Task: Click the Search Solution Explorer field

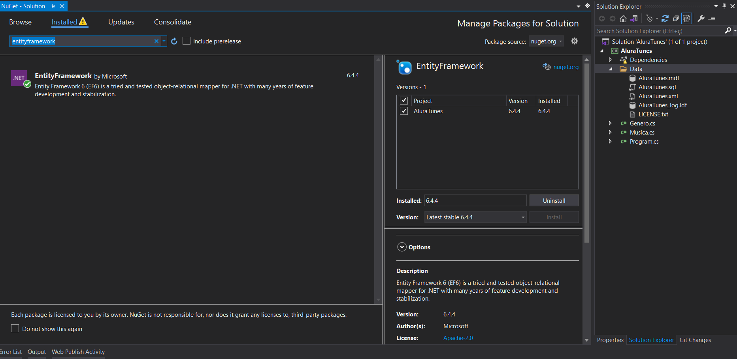Action: tap(660, 31)
